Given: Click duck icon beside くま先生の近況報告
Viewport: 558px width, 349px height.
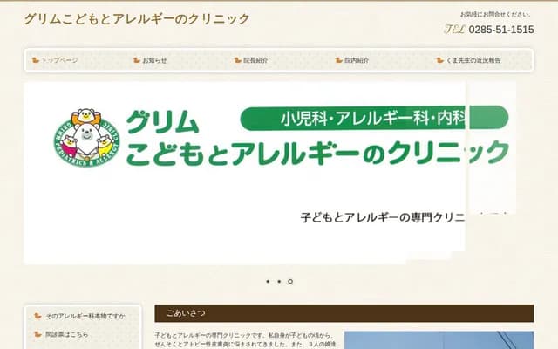Looking at the screenshot, I should pyautogui.click(x=439, y=60).
